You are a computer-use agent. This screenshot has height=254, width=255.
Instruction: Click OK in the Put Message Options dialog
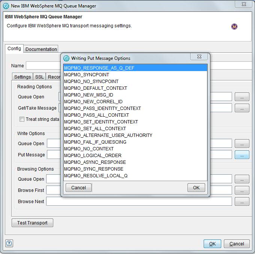tap(196, 188)
